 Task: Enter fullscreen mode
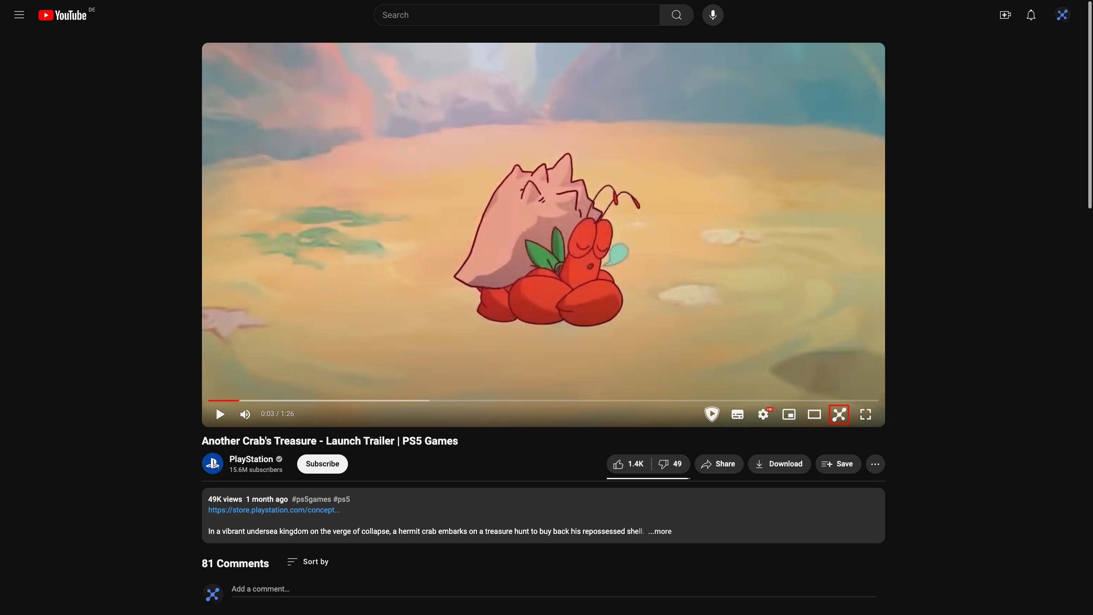tap(865, 414)
